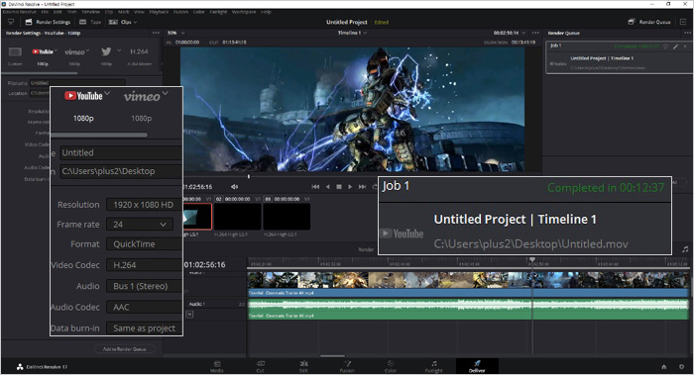
Task: Open the Fairlight menu in menu bar
Action: (x=218, y=12)
